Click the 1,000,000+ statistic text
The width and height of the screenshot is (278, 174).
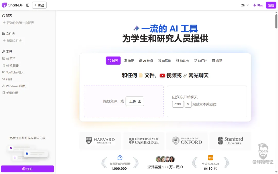tap(120, 169)
